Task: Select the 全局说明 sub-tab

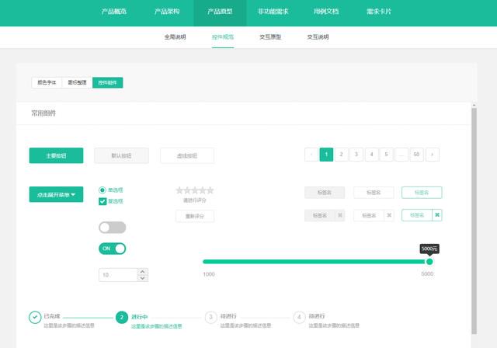Action: tap(176, 37)
